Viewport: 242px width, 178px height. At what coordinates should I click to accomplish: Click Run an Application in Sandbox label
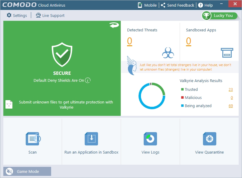tap(91, 152)
